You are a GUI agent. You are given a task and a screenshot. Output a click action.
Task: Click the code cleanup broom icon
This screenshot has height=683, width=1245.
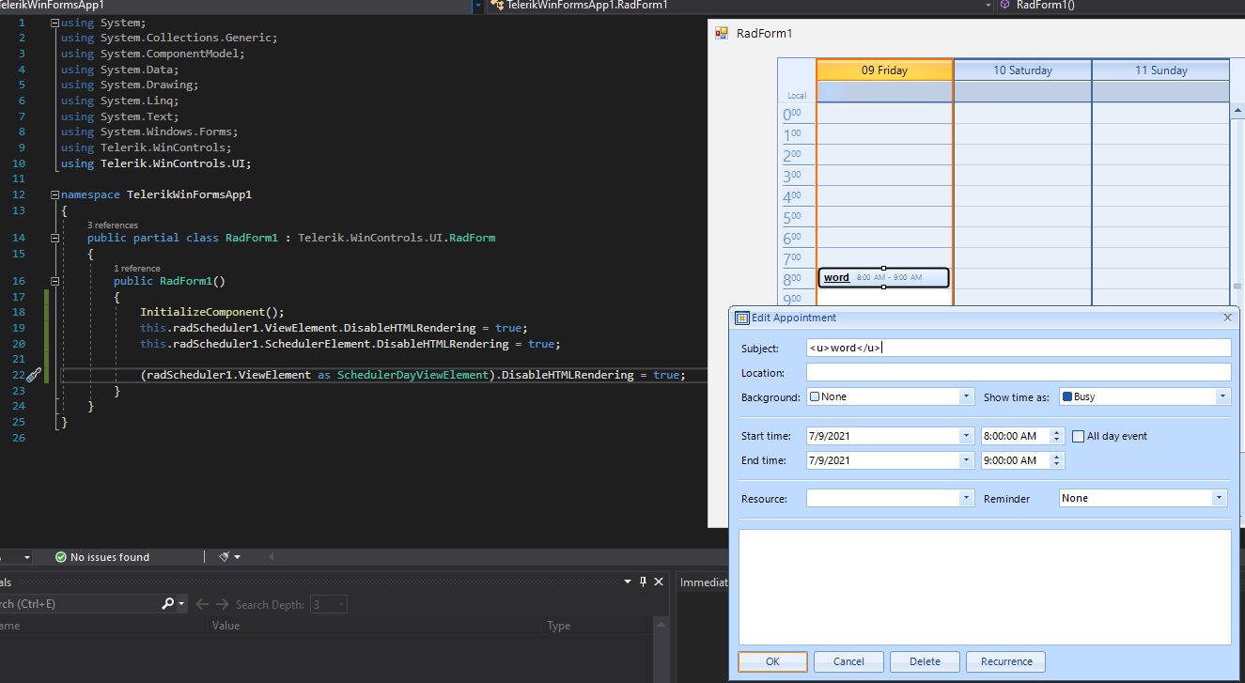tap(226, 557)
